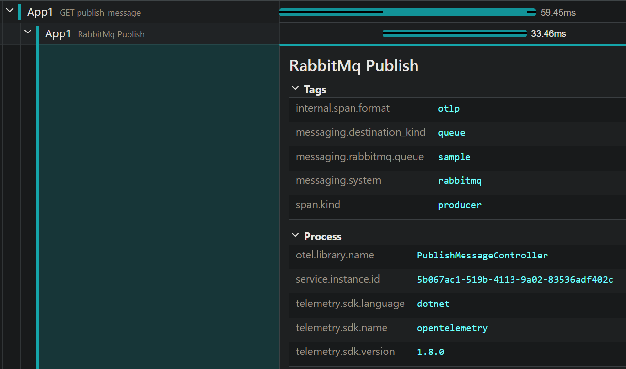Click the 59.45ms span duration bar
Image resolution: width=626 pixels, height=369 pixels.
(x=407, y=12)
